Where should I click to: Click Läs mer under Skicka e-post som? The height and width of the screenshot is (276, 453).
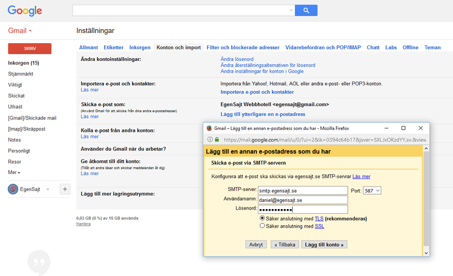tap(90, 116)
